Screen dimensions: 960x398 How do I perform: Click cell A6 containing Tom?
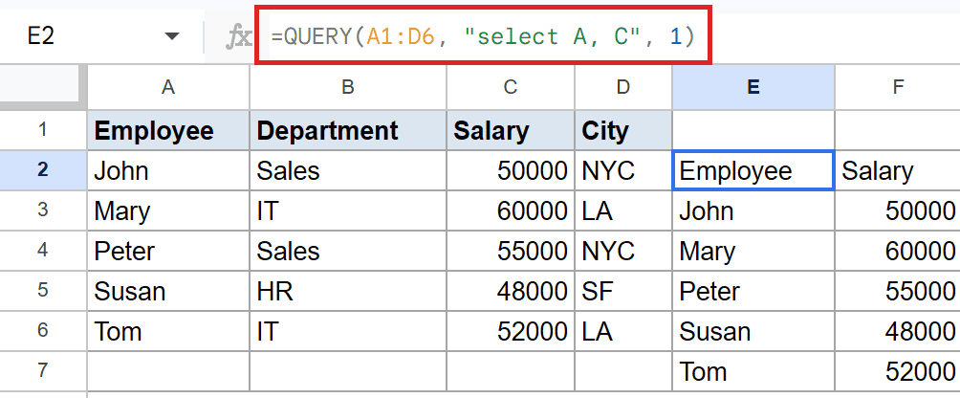[168, 330]
